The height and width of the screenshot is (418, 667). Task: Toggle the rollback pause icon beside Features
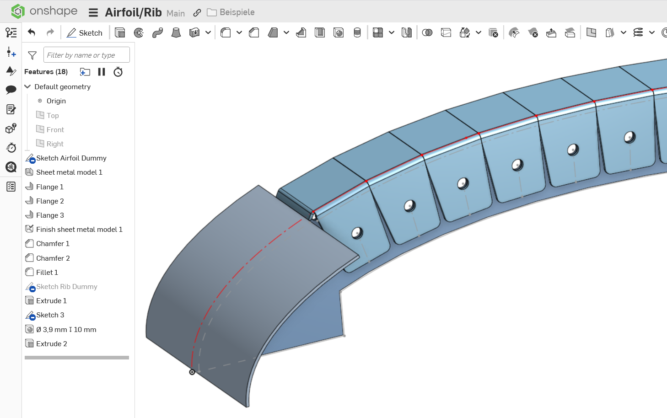point(102,72)
